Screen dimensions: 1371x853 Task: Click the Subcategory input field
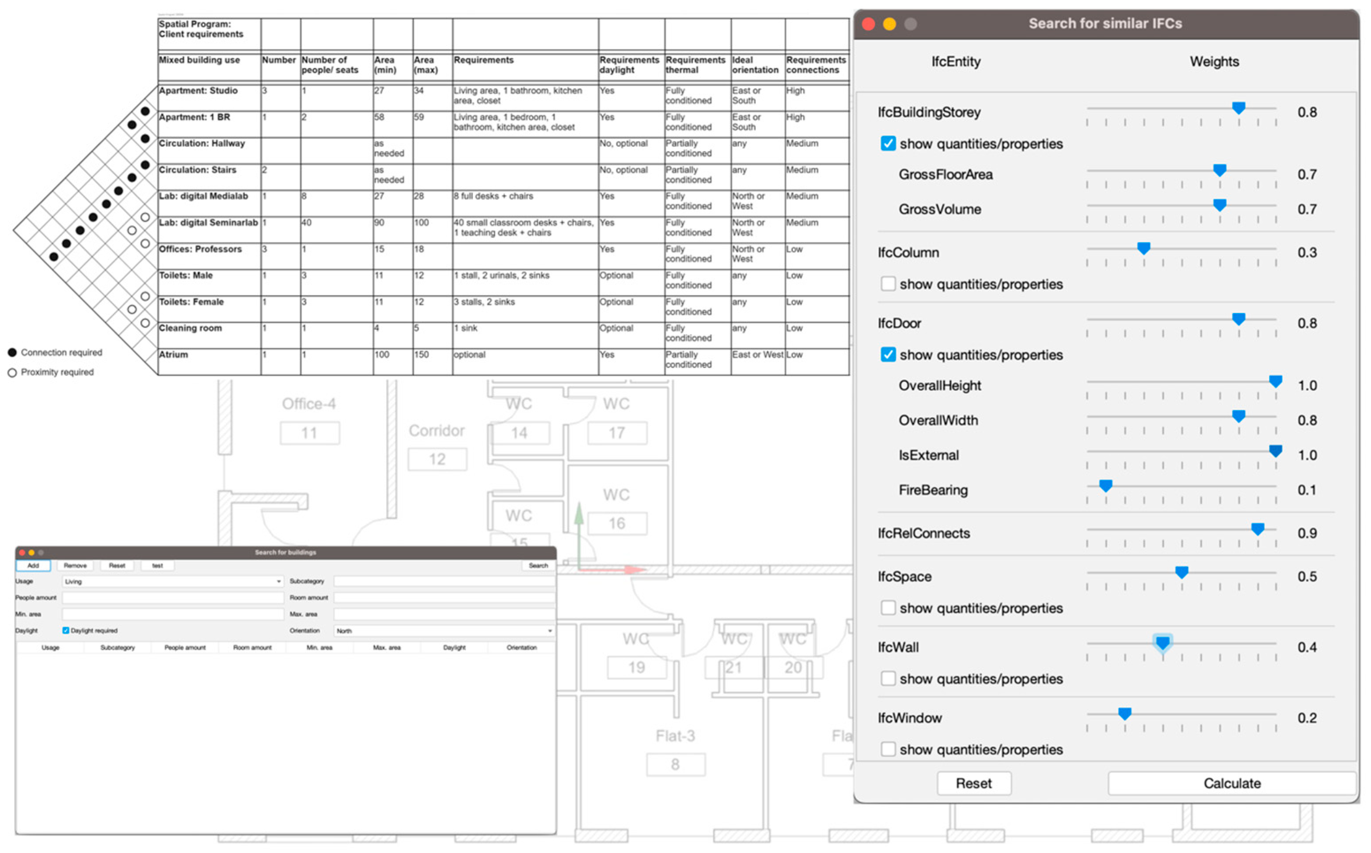click(x=444, y=581)
